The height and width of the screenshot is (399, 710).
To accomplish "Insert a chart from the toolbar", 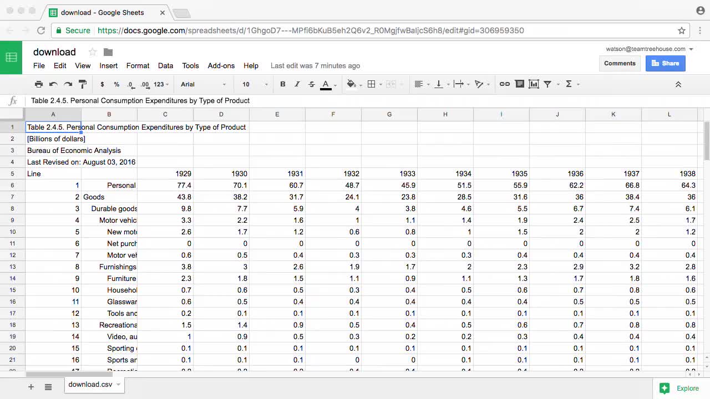I will (x=533, y=84).
